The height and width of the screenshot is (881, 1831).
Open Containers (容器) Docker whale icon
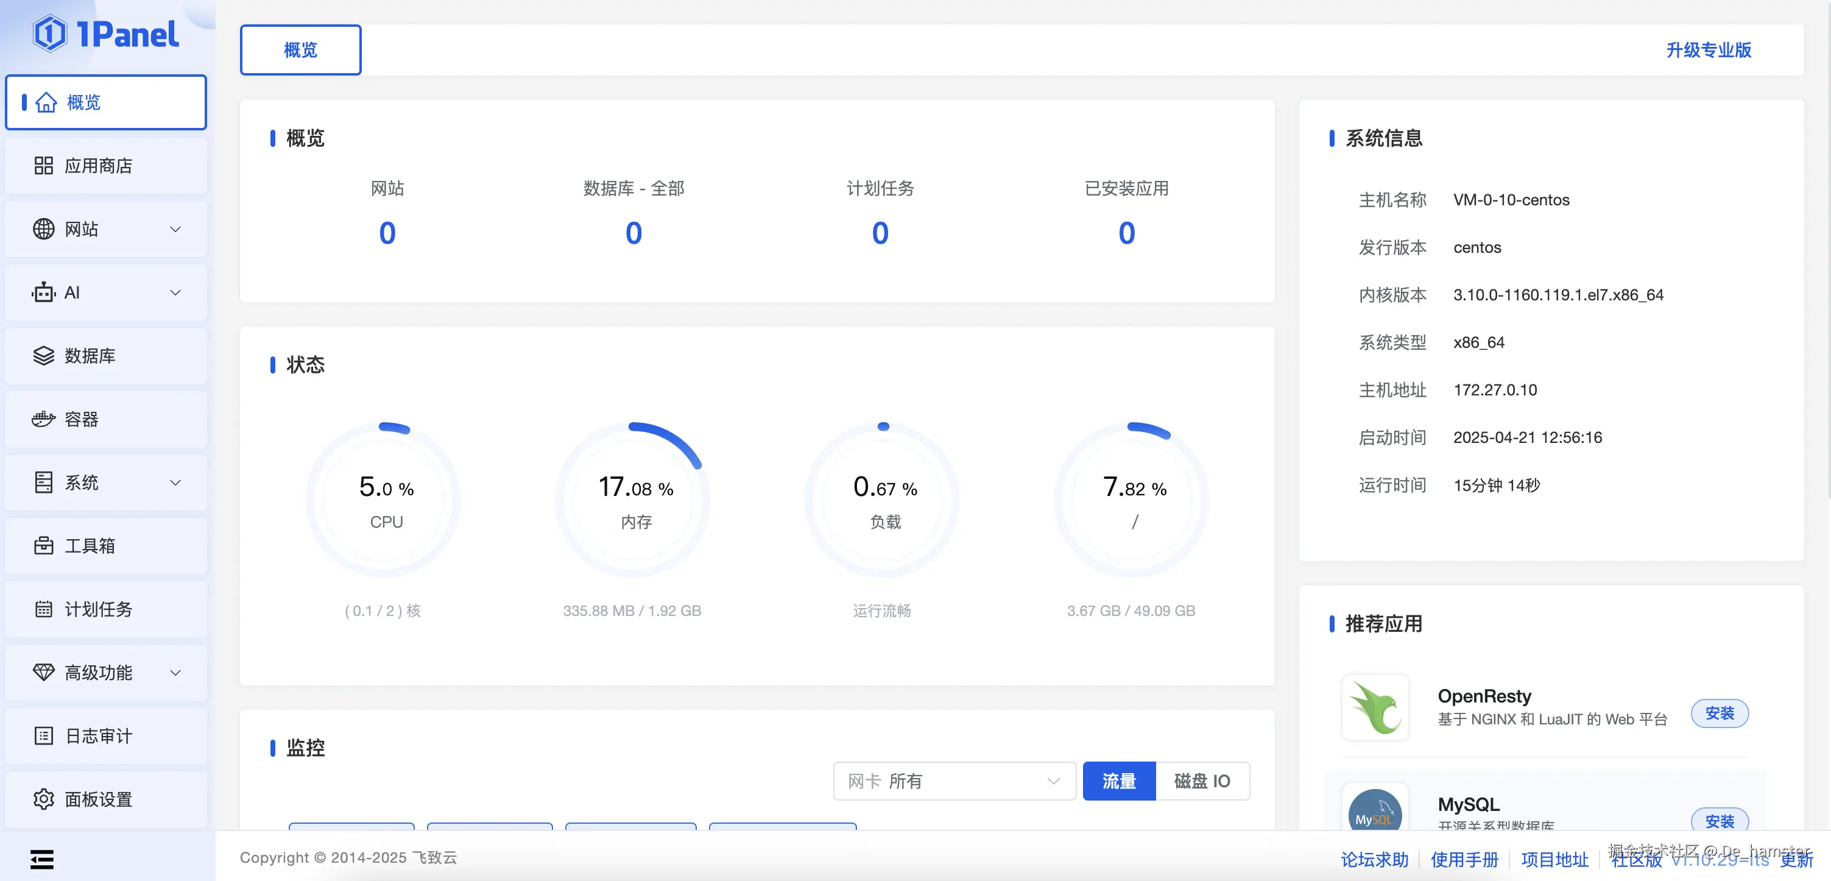[x=43, y=420]
